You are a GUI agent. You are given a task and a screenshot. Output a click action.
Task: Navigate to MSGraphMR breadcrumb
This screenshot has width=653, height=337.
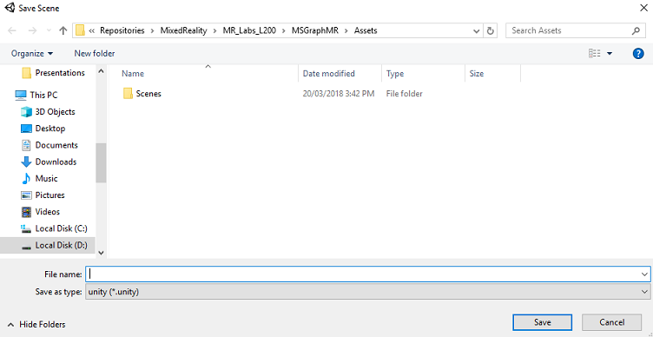tap(315, 30)
